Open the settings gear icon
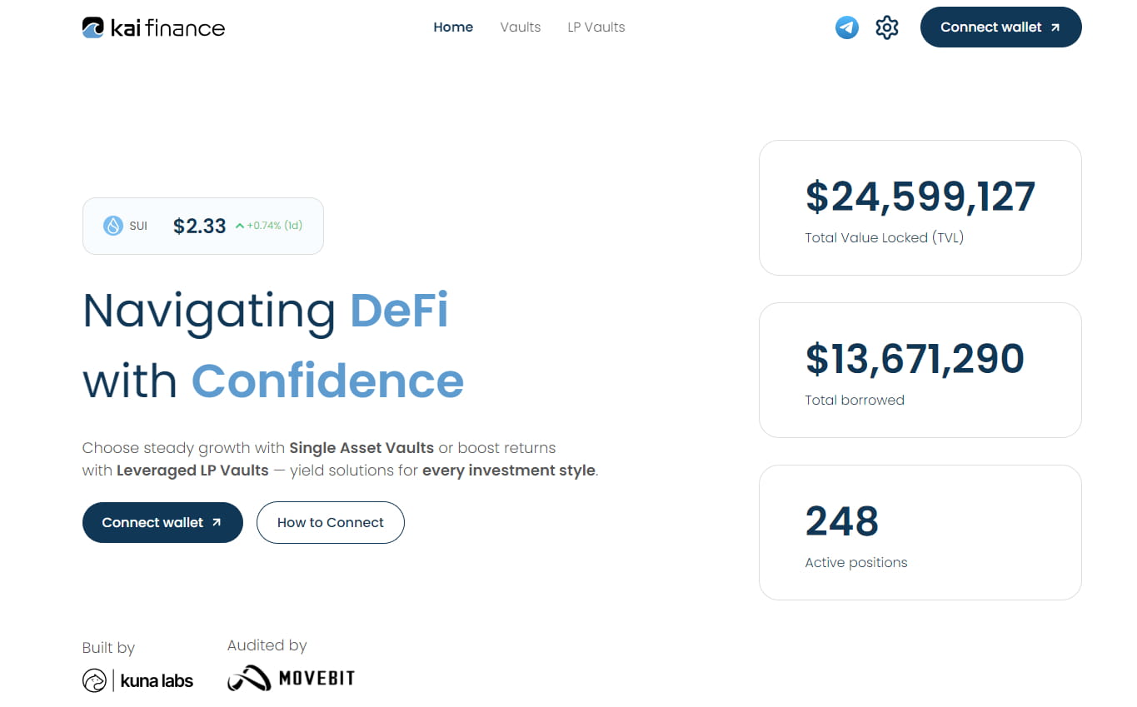 click(x=887, y=27)
